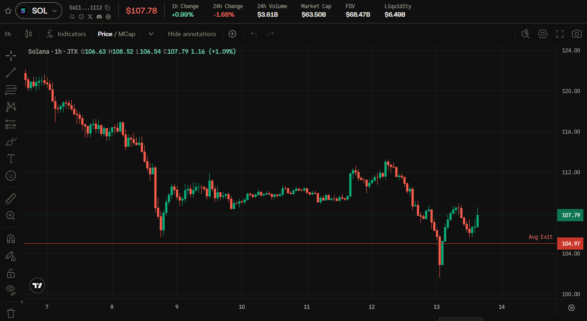Open time axis settings gear icon

[571, 307]
